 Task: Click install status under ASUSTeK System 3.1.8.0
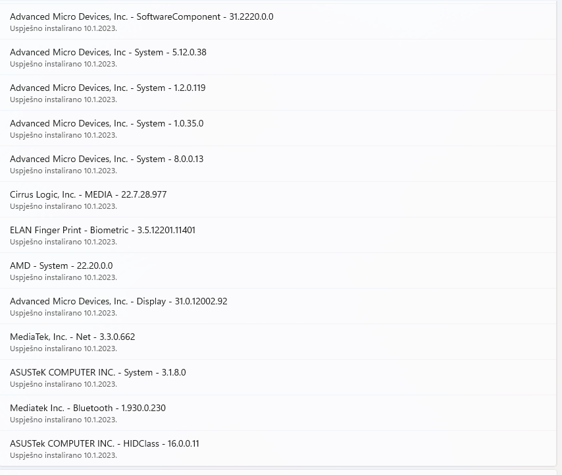pyautogui.click(x=63, y=384)
